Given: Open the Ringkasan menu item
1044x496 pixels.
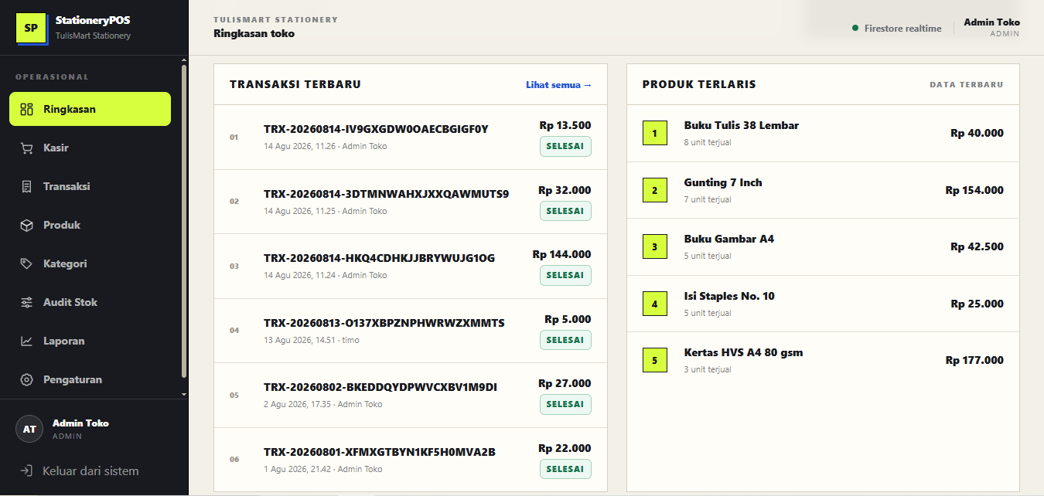Looking at the screenshot, I should [90, 109].
